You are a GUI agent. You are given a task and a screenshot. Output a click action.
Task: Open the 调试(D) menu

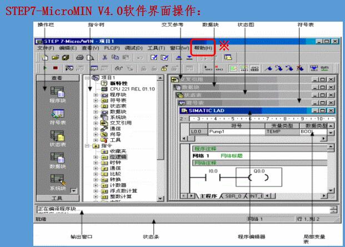click(133, 48)
